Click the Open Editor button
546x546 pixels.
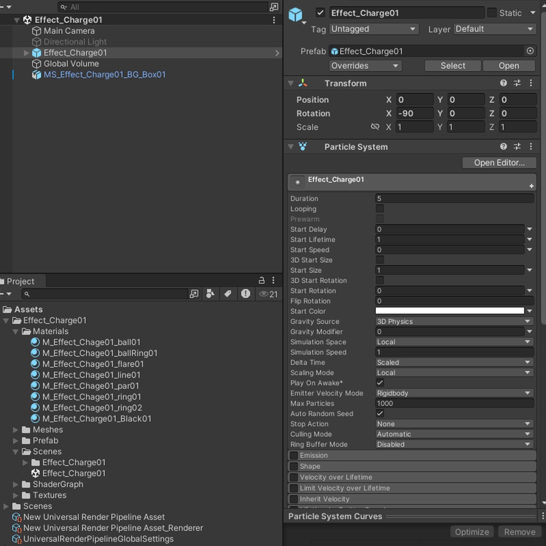pos(499,163)
